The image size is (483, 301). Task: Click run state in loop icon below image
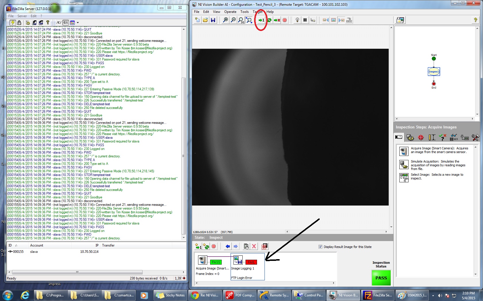point(206,246)
